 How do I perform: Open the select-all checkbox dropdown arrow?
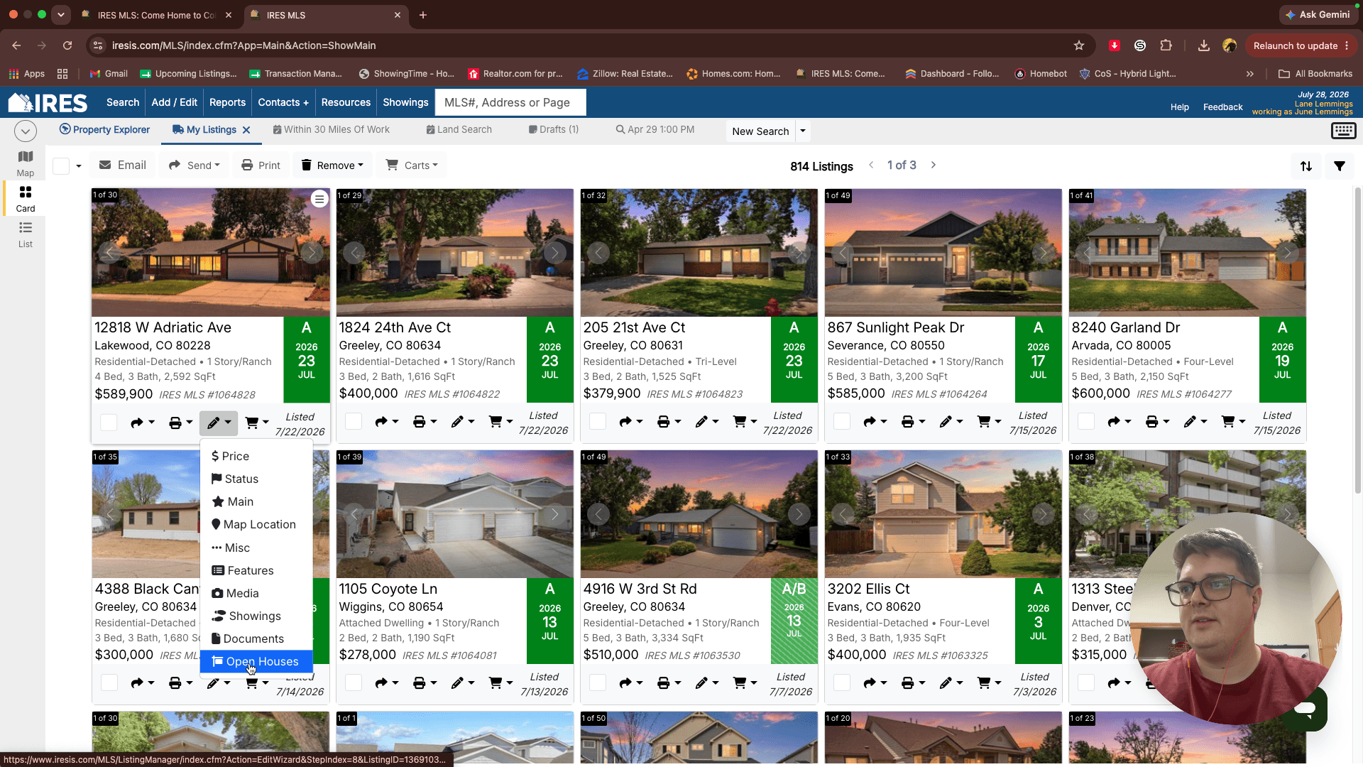[79, 166]
